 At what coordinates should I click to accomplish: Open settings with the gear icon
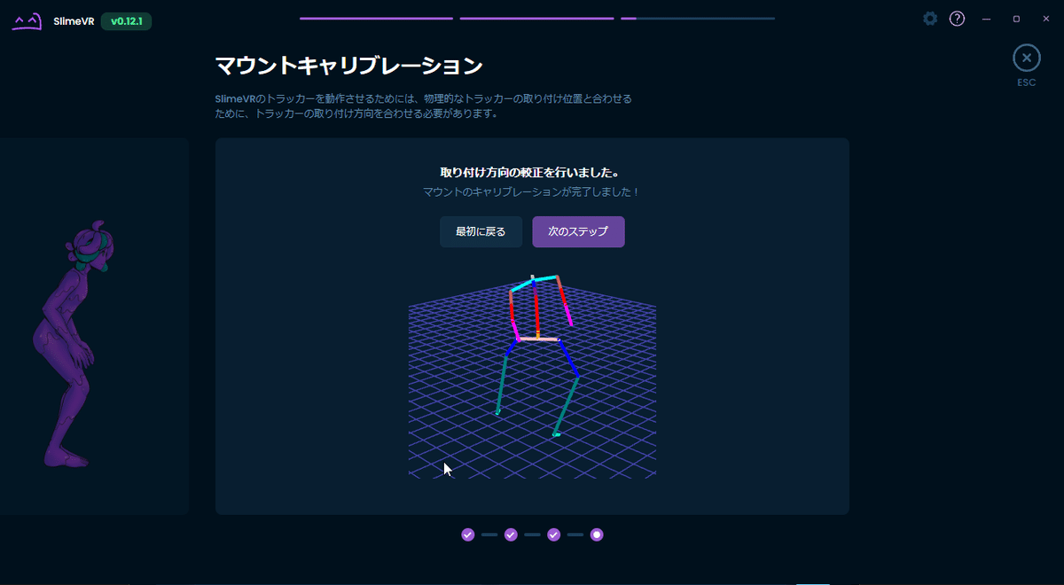[929, 18]
